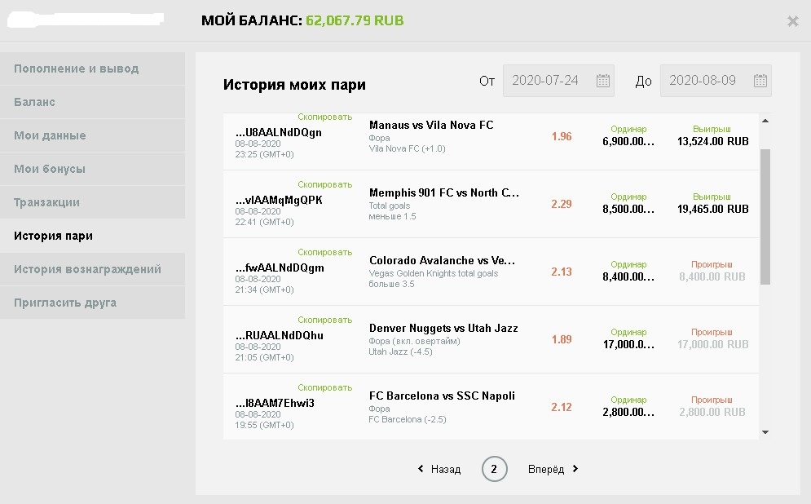Image resolution: width=811 pixels, height=504 pixels.
Task: Click Скопировать for FC Barcelona vs SSC Napoli
Action: click(x=325, y=387)
